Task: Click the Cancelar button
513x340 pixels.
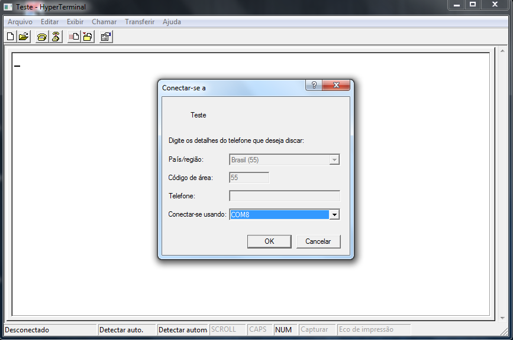Action: click(318, 241)
